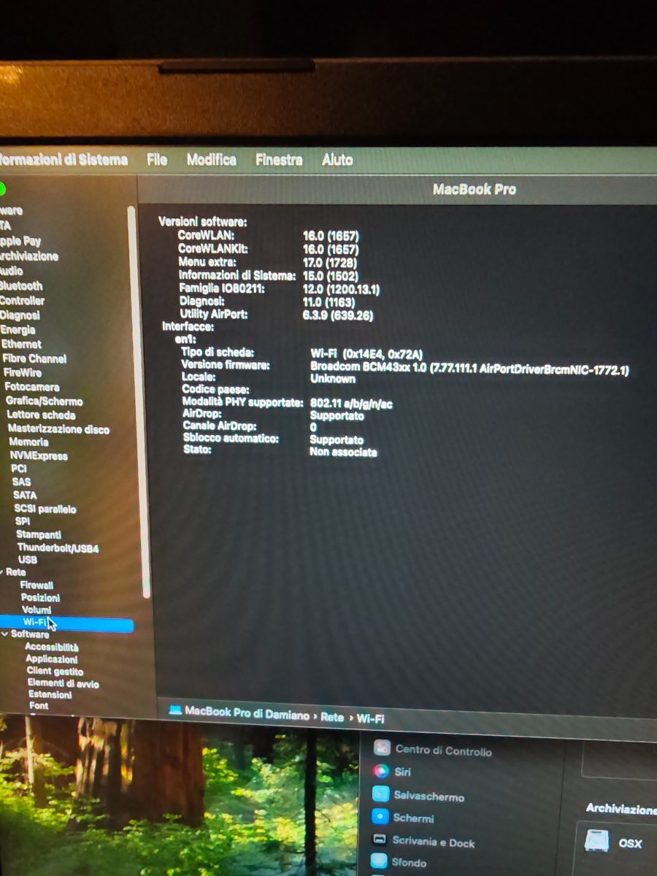The width and height of the screenshot is (657, 876).
Task: Select the OSX disk icon
Action: pos(596,841)
